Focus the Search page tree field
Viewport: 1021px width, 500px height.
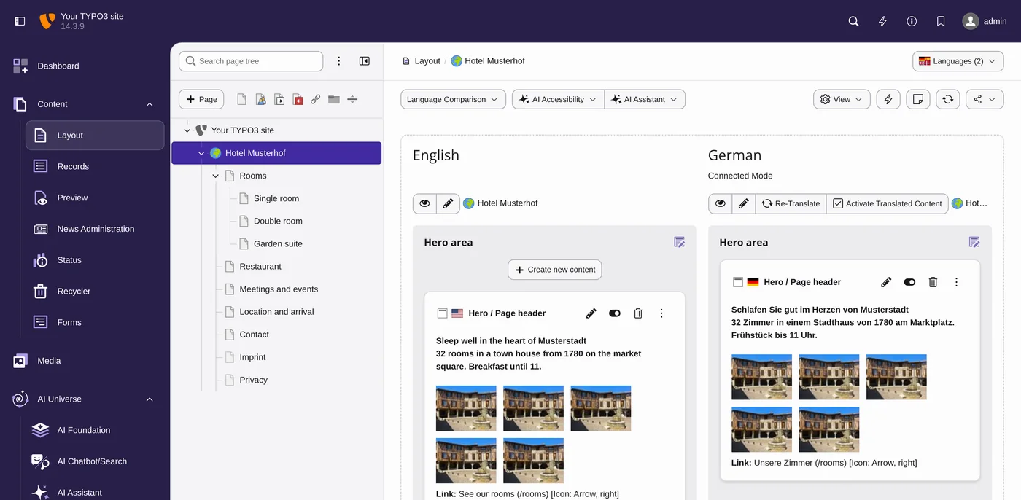251,61
